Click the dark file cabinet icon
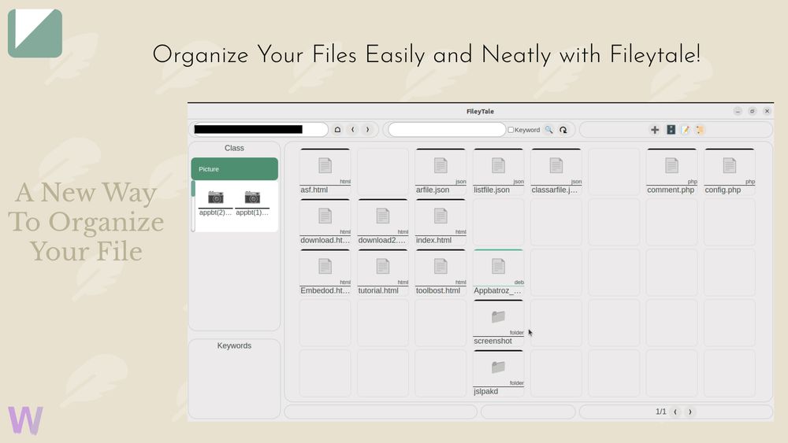Screen dimensions: 788x443 (x=671, y=130)
